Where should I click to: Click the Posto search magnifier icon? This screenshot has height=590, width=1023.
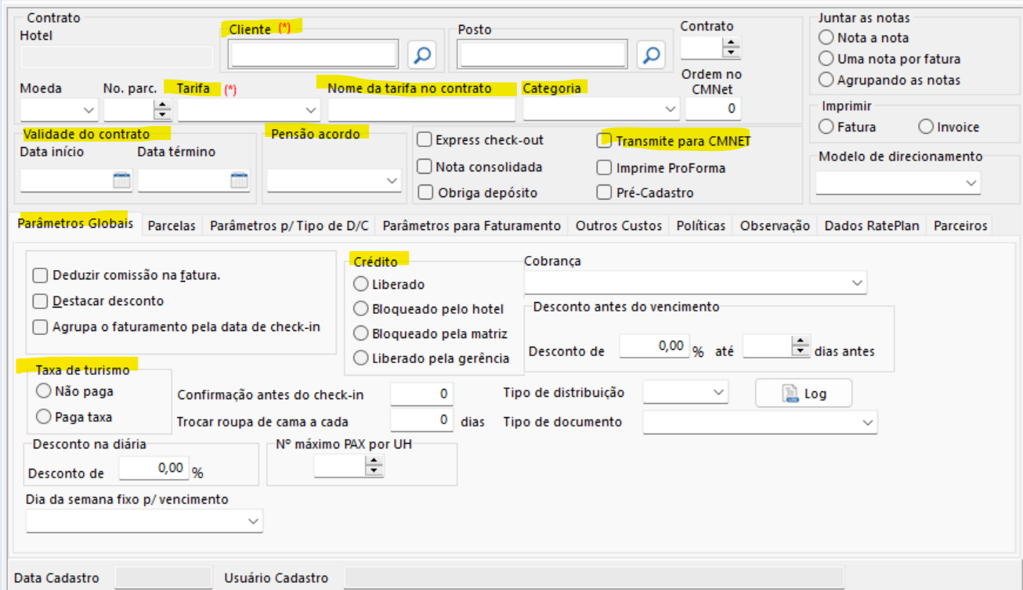pos(650,55)
